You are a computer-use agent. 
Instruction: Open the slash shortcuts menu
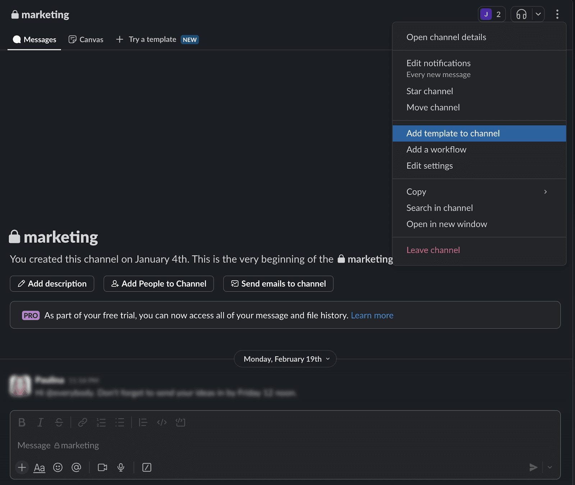click(x=147, y=467)
